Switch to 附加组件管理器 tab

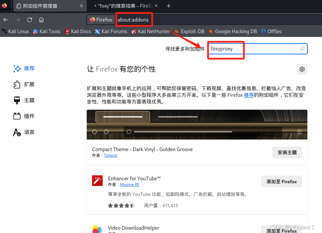[50, 6]
